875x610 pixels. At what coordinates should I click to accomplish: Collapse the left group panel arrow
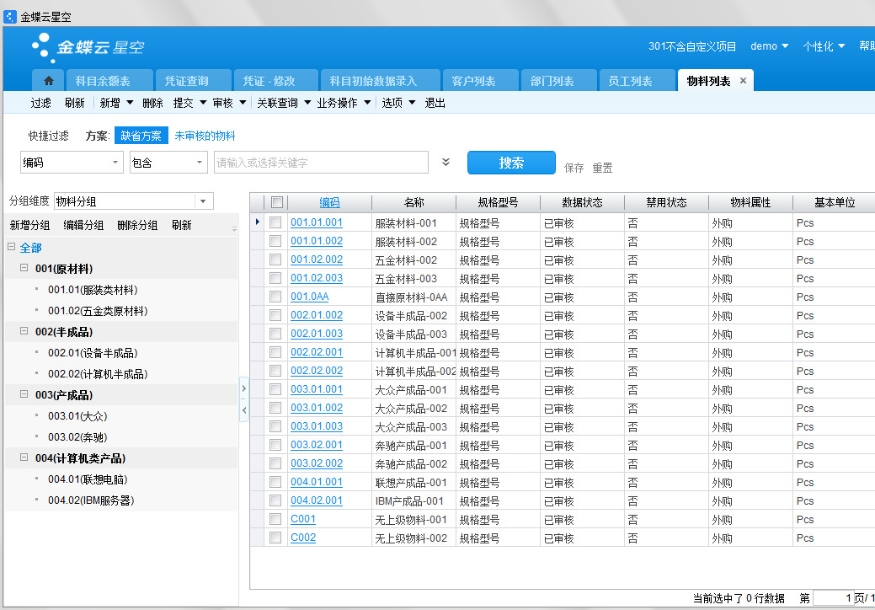click(244, 409)
